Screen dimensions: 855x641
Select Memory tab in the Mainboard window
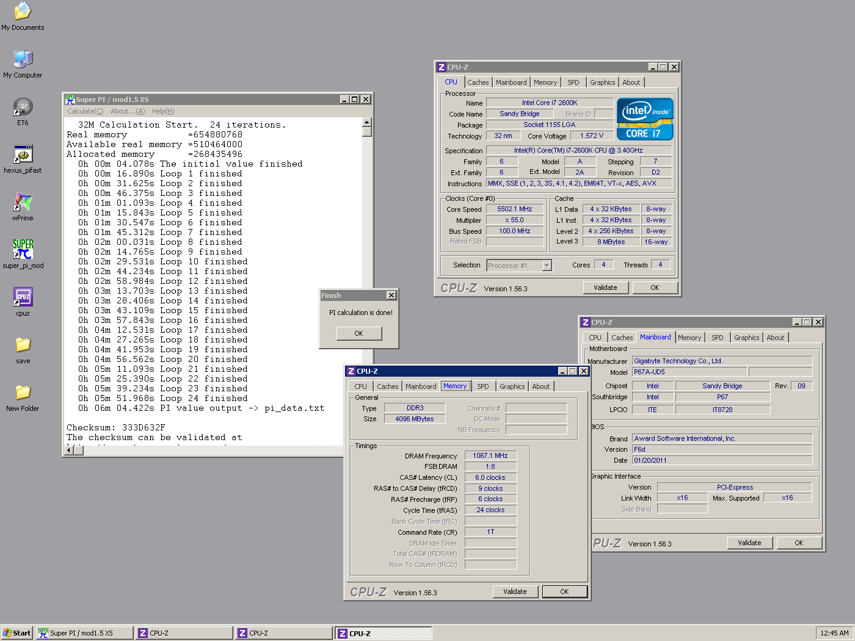(689, 338)
